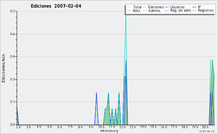Screen dimensions: 218x134
Task: Click the 0.0 y-axis value
Action: tap(12, 125)
